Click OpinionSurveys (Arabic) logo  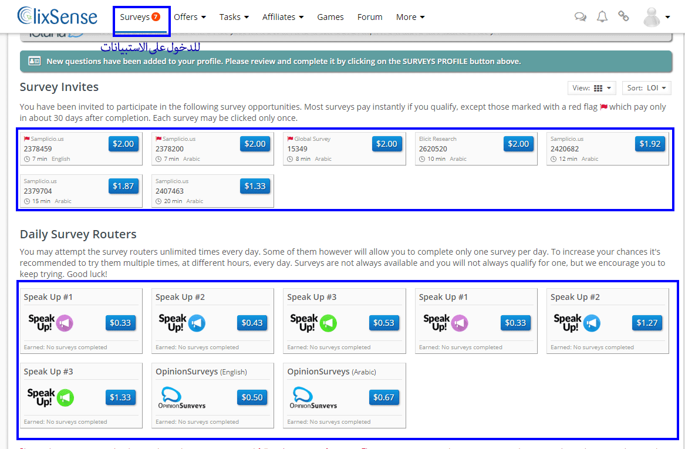313,397
